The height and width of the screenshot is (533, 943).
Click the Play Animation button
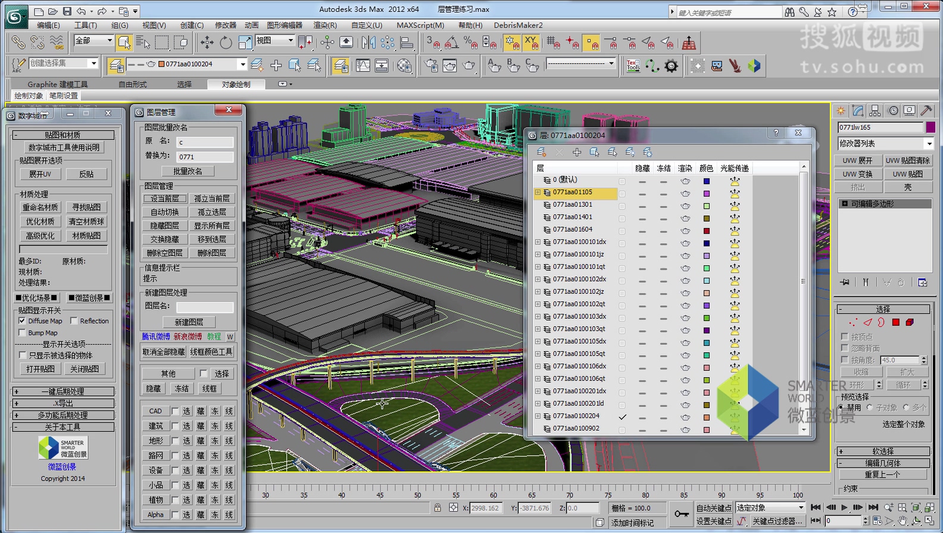(844, 507)
